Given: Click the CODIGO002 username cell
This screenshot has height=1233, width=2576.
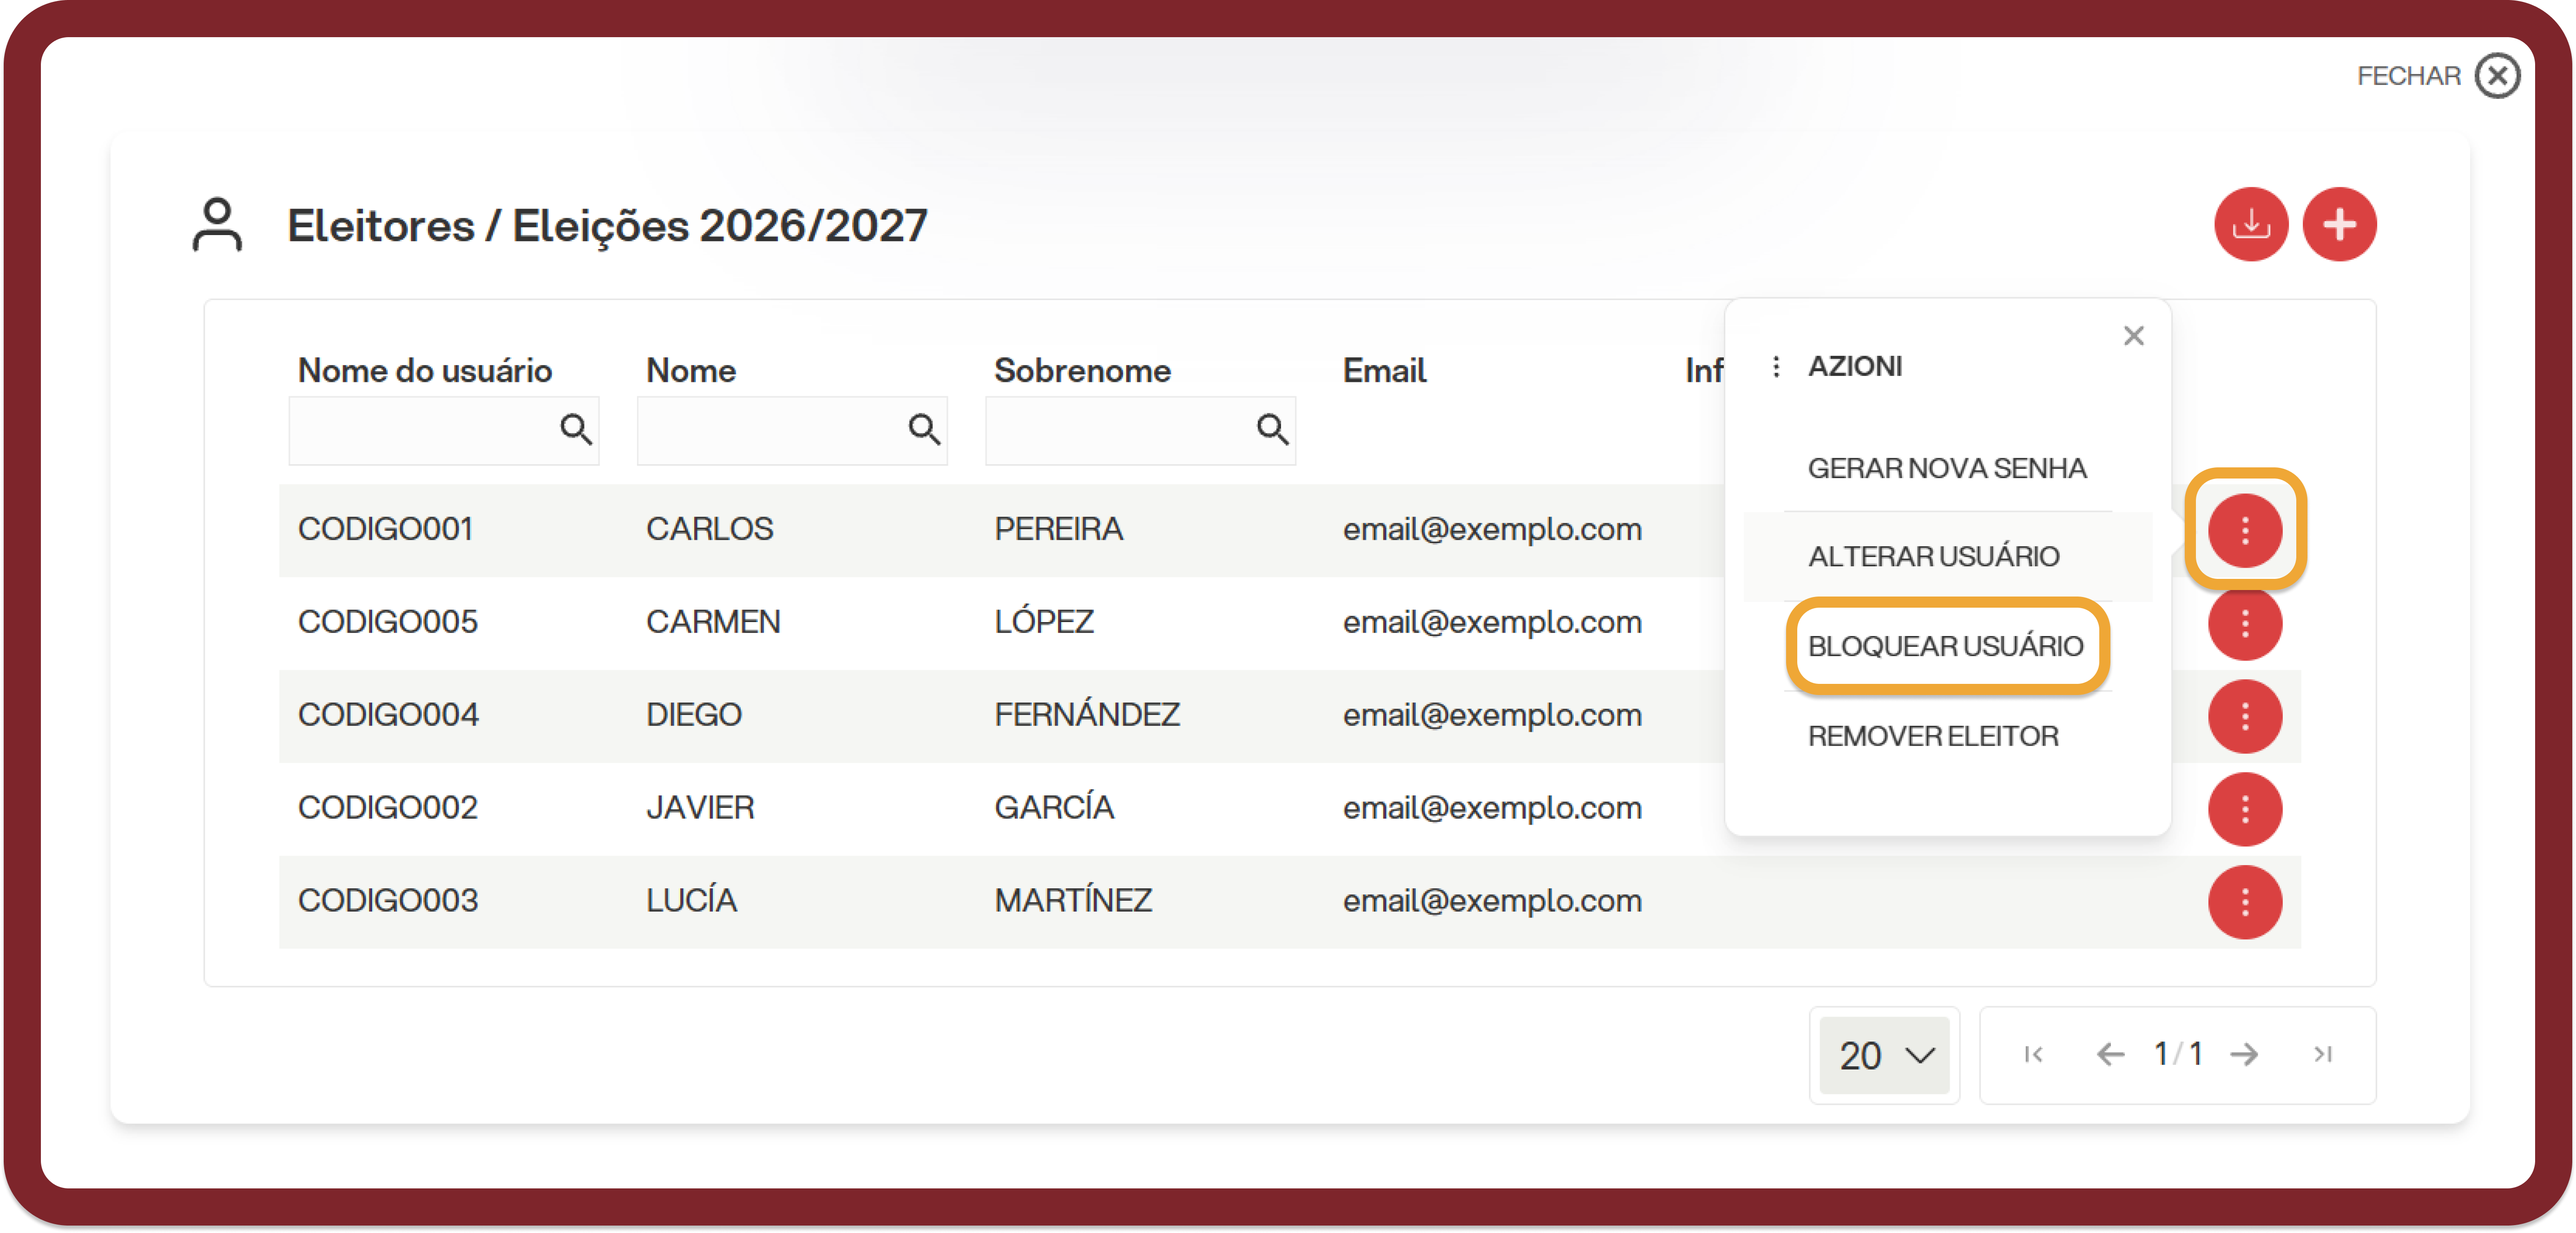Looking at the screenshot, I should point(388,808).
